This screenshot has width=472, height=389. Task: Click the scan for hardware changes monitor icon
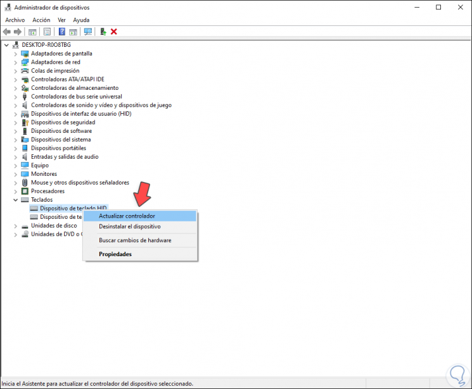(88, 32)
